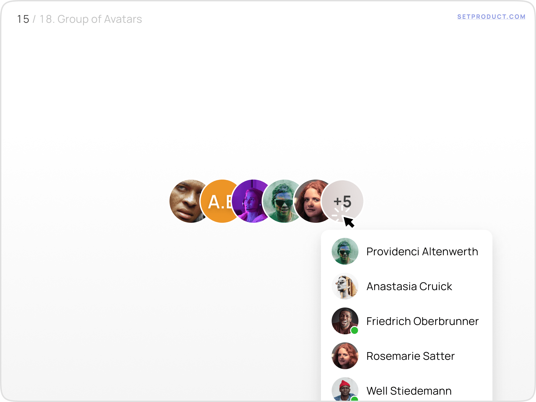The width and height of the screenshot is (536, 402).
Task: Click the purple-tinted woman avatar
Action: point(252,201)
